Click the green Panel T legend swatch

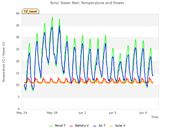pos(51,126)
